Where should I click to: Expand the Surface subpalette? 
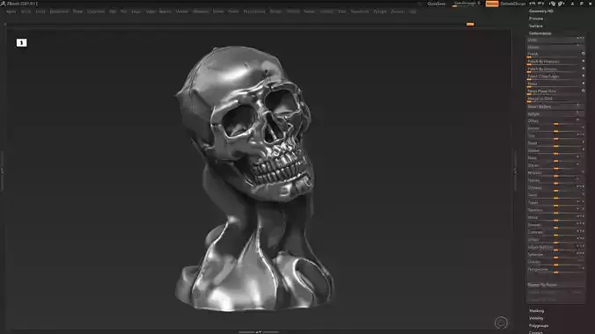tap(535, 25)
